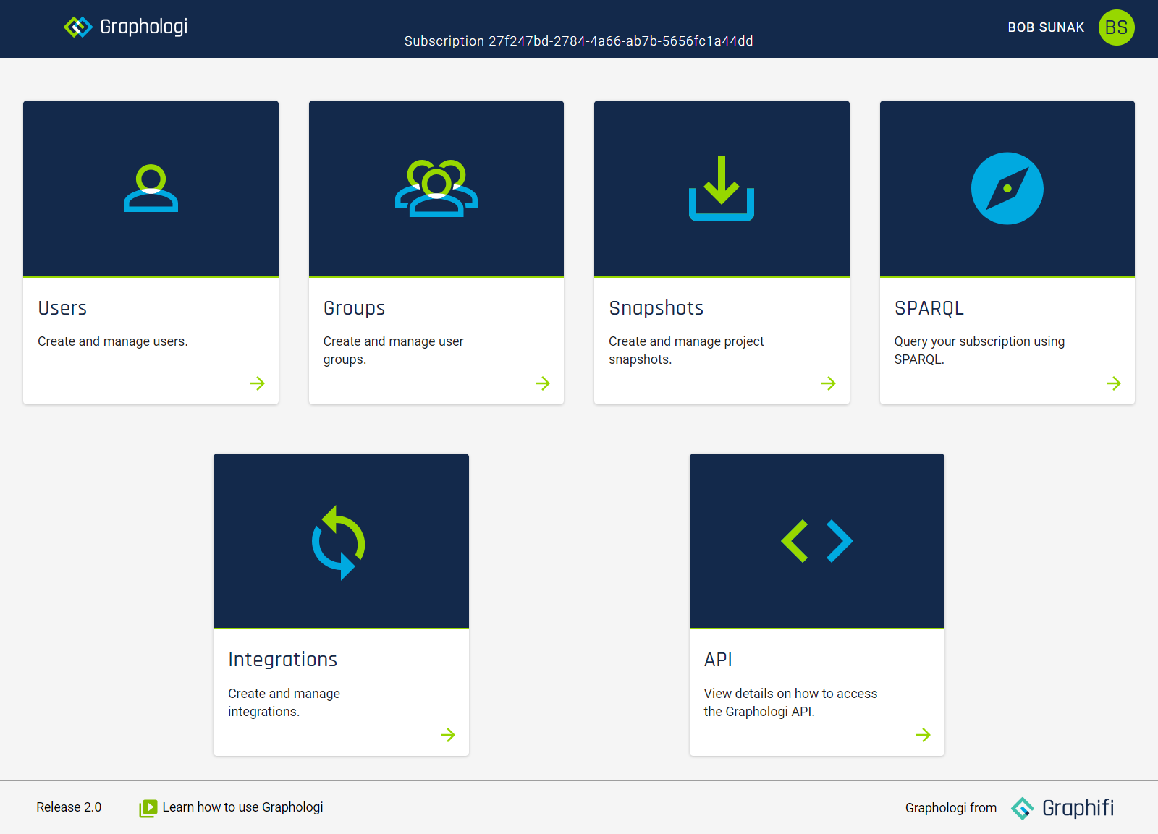
Task: Click the Graphifi logo in the footer
Action: click(x=1062, y=808)
